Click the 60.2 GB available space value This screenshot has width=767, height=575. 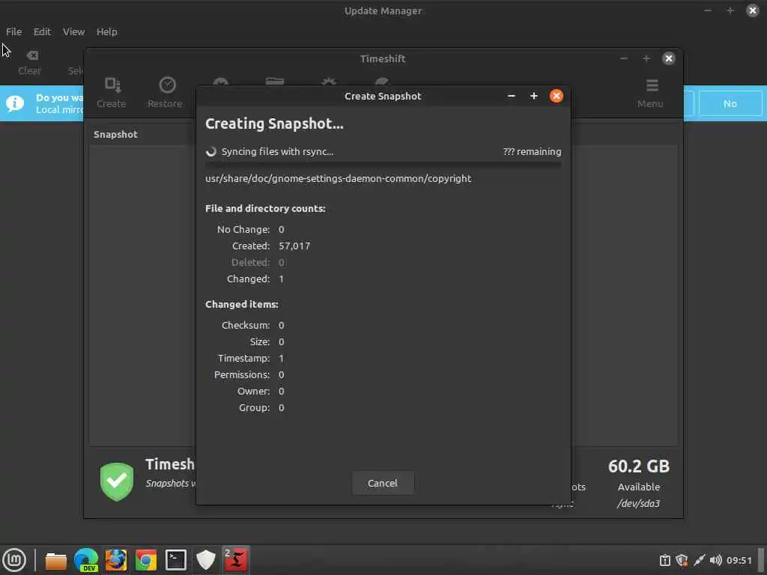click(x=638, y=466)
